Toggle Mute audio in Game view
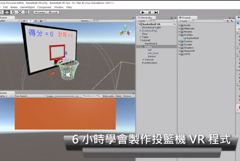The width and height of the screenshot is (240, 161). (x=109, y=96)
